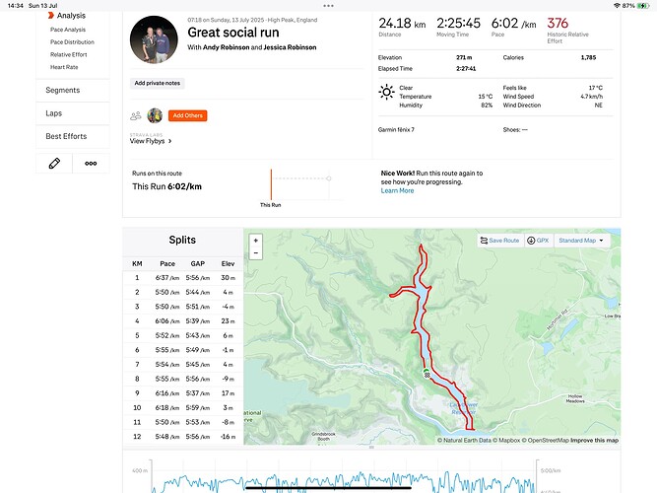This screenshot has height=493, width=657.
Task: Zoom out the map with minus button
Action: (255, 253)
